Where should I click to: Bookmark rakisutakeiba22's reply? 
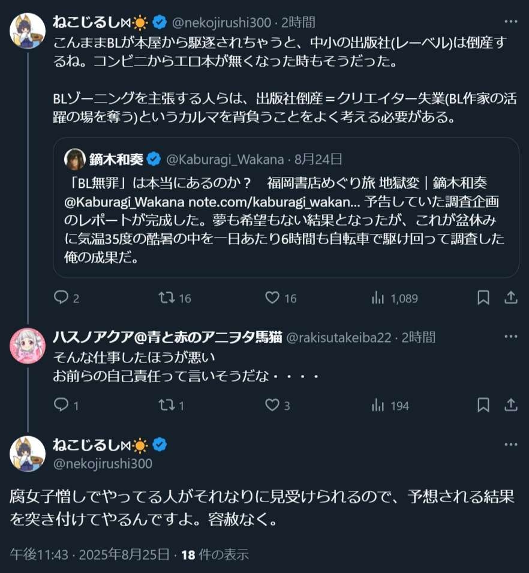click(x=483, y=406)
